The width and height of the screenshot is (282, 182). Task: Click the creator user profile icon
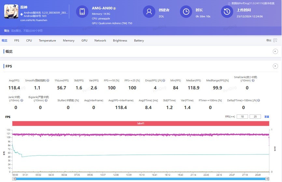tap(149, 12)
